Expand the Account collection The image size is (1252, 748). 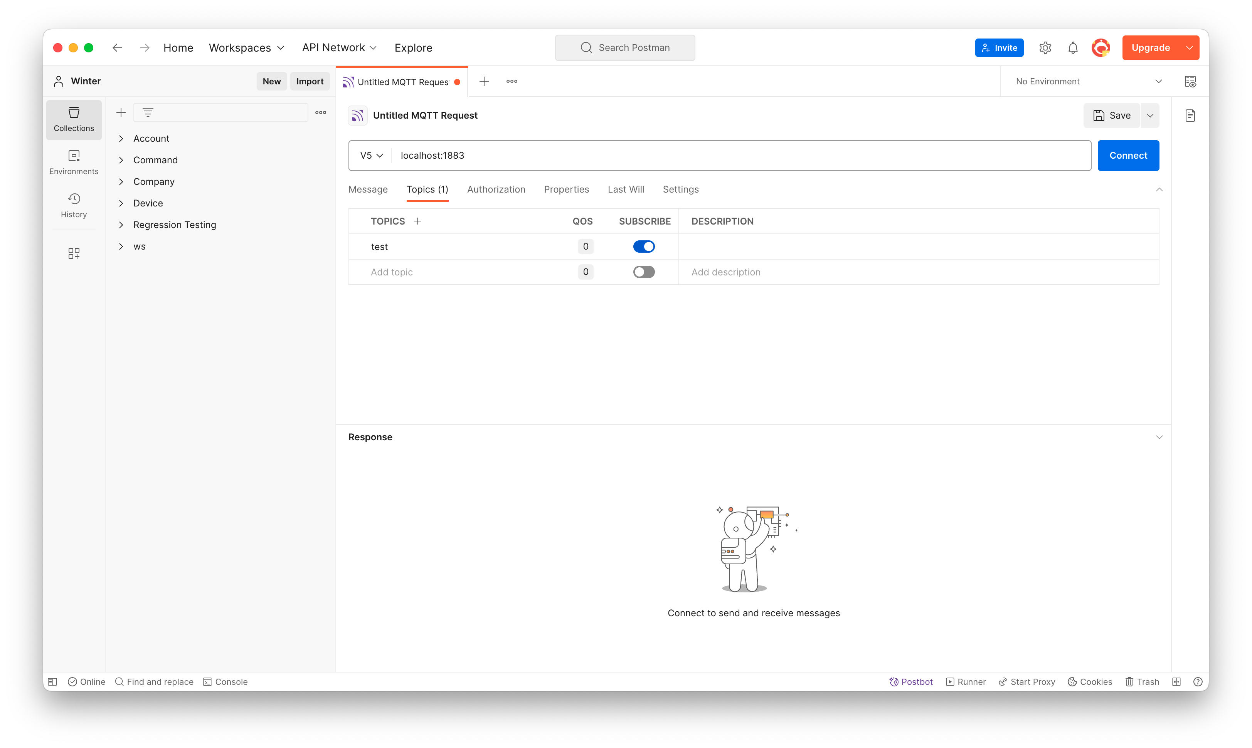(x=121, y=138)
